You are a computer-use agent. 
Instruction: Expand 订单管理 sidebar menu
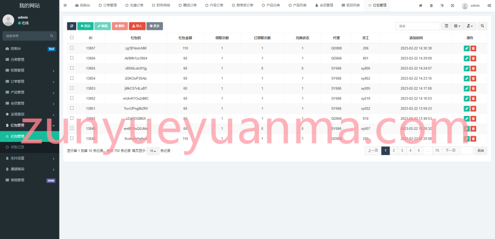pyautogui.click(x=29, y=81)
